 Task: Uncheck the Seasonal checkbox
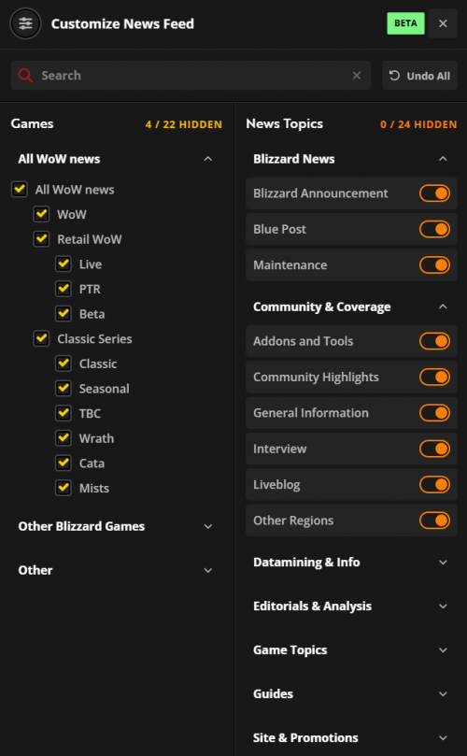click(64, 388)
